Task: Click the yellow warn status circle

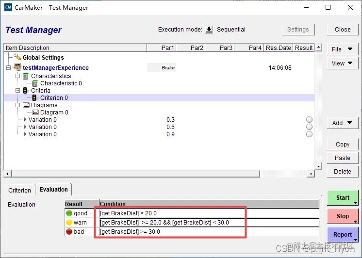Action: tap(69, 222)
